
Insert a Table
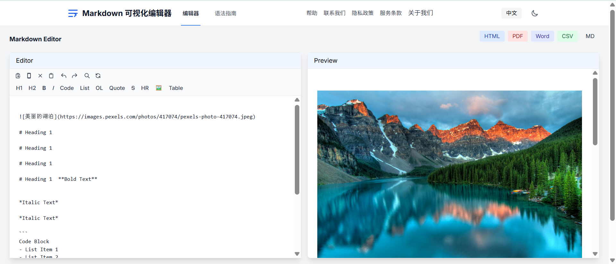[176, 88]
